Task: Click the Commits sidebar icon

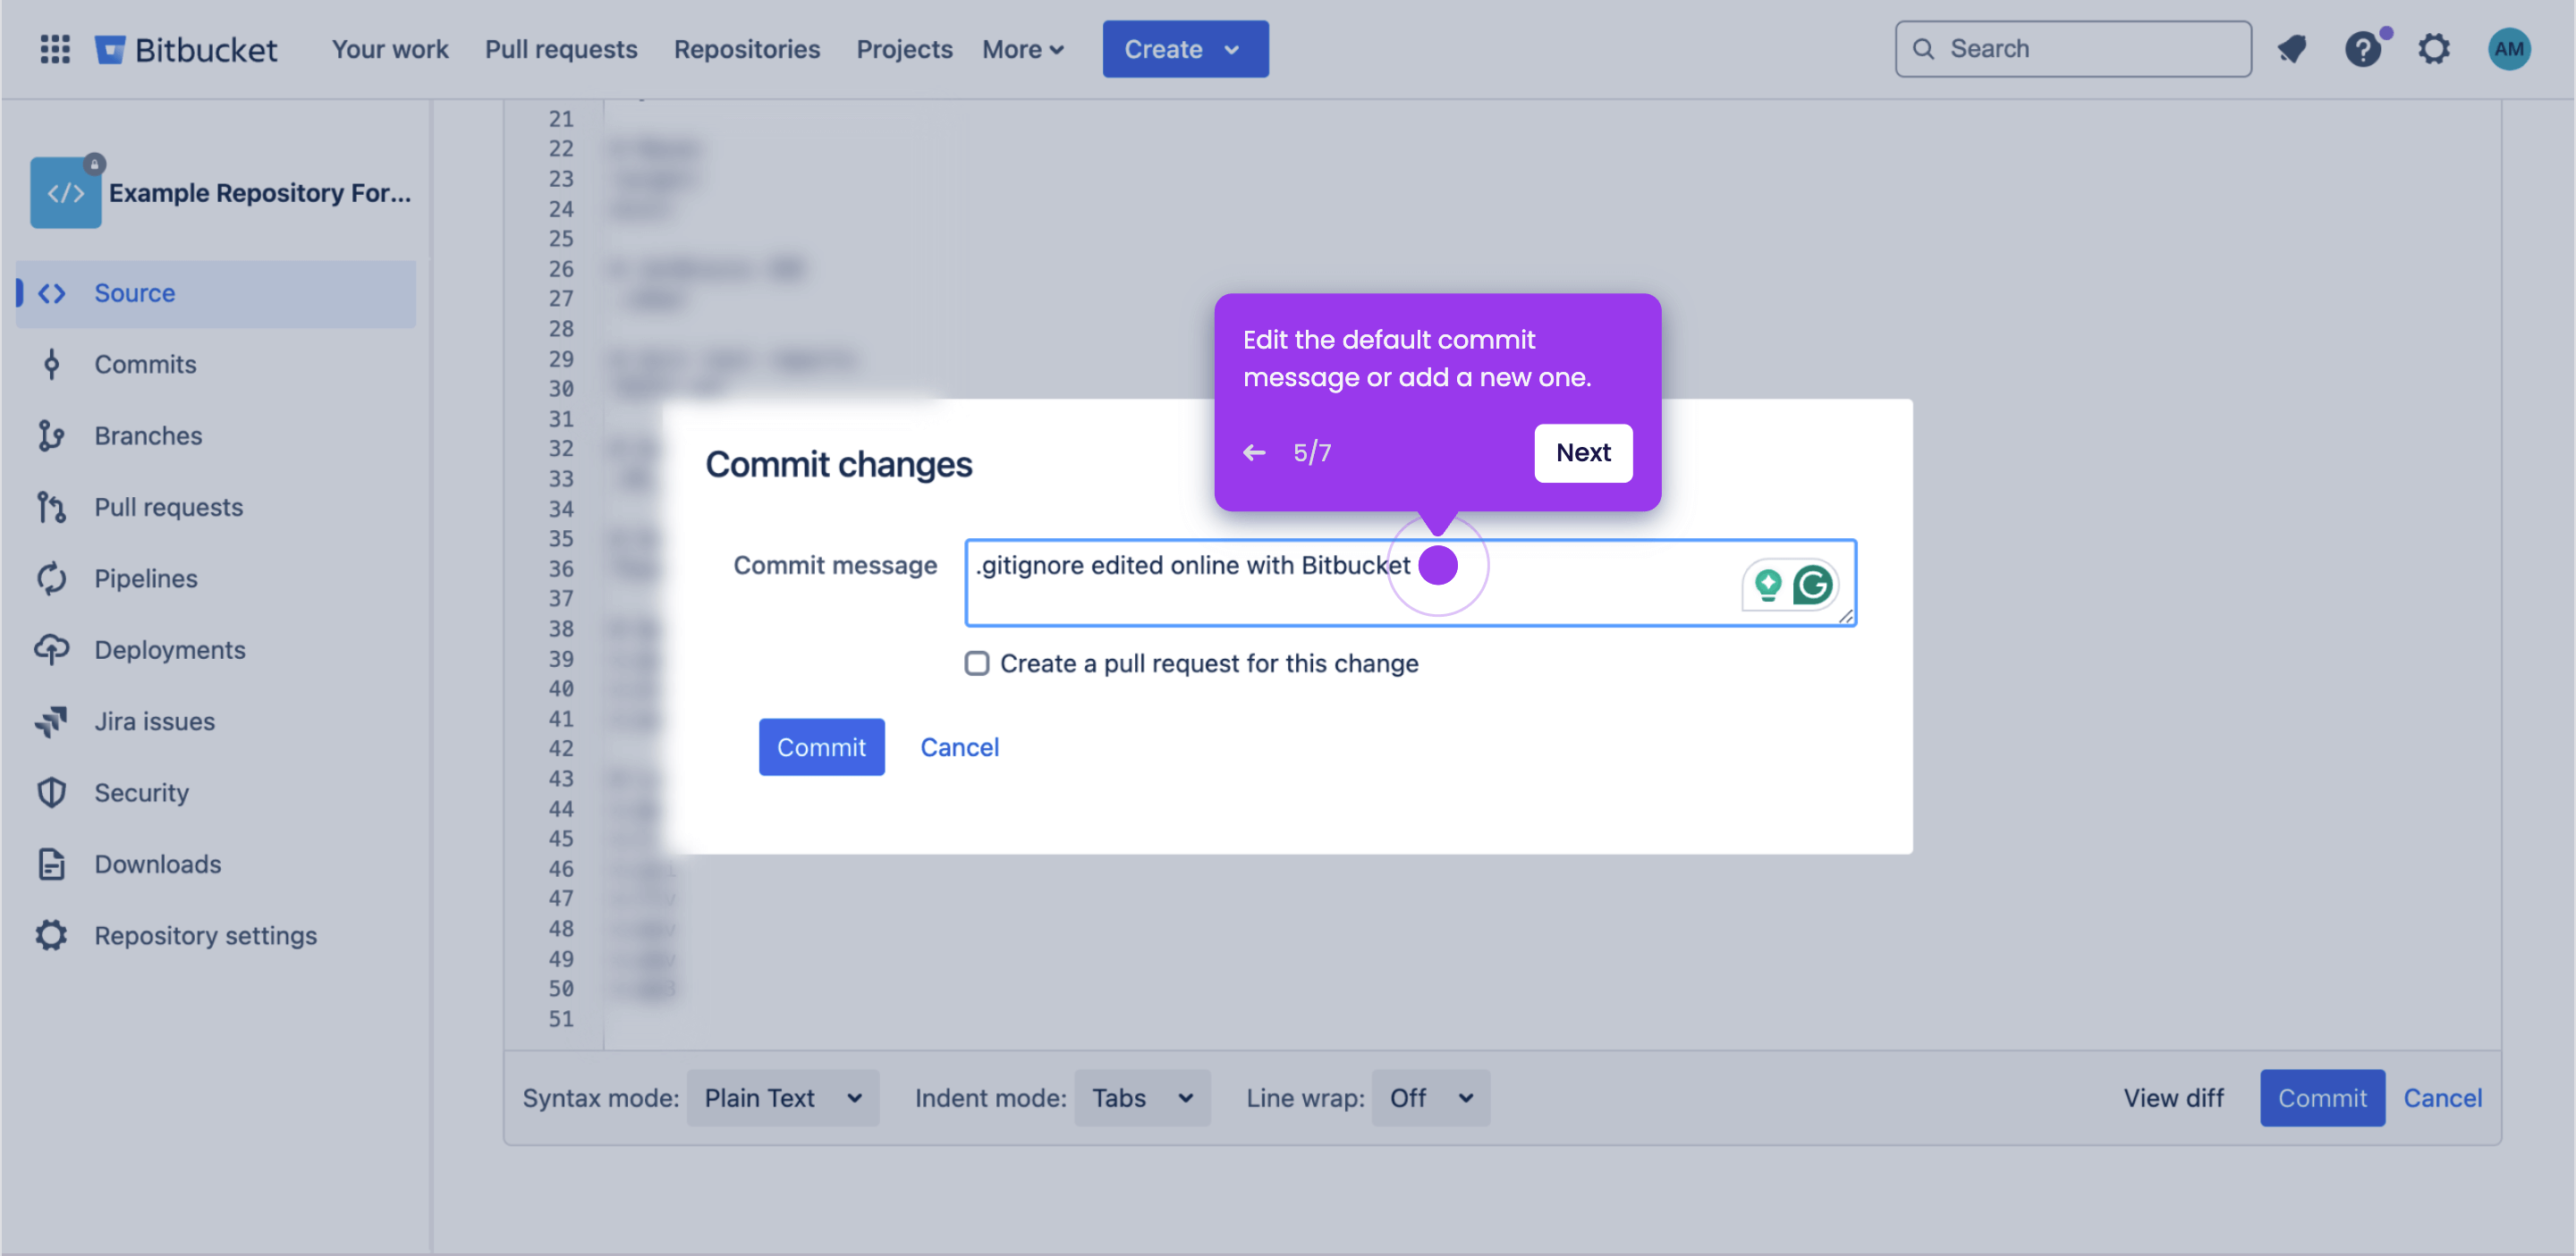Action: pyautogui.click(x=52, y=364)
